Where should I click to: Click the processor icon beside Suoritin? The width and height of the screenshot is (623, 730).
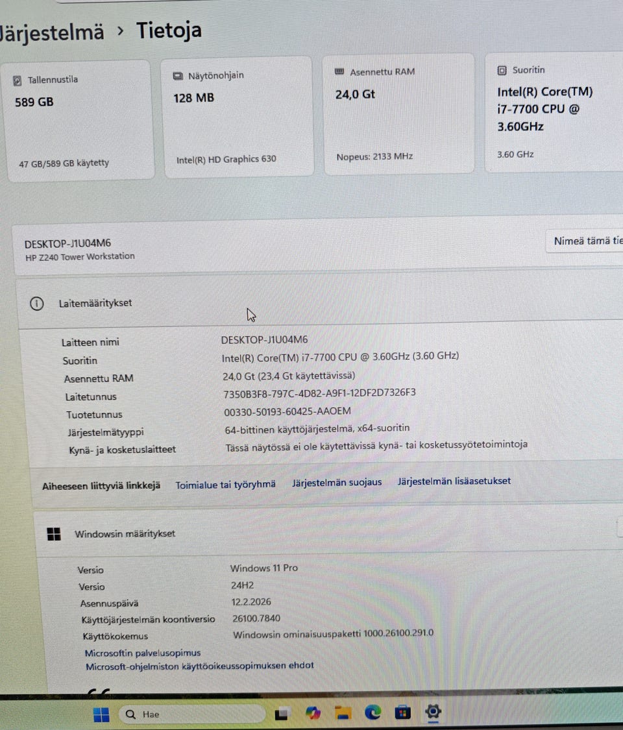[x=502, y=70]
